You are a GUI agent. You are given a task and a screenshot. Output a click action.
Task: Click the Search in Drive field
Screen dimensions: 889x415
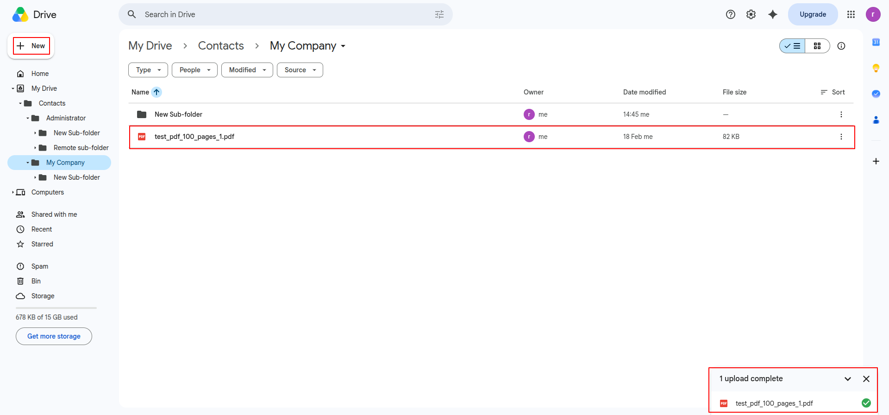point(286,14)
